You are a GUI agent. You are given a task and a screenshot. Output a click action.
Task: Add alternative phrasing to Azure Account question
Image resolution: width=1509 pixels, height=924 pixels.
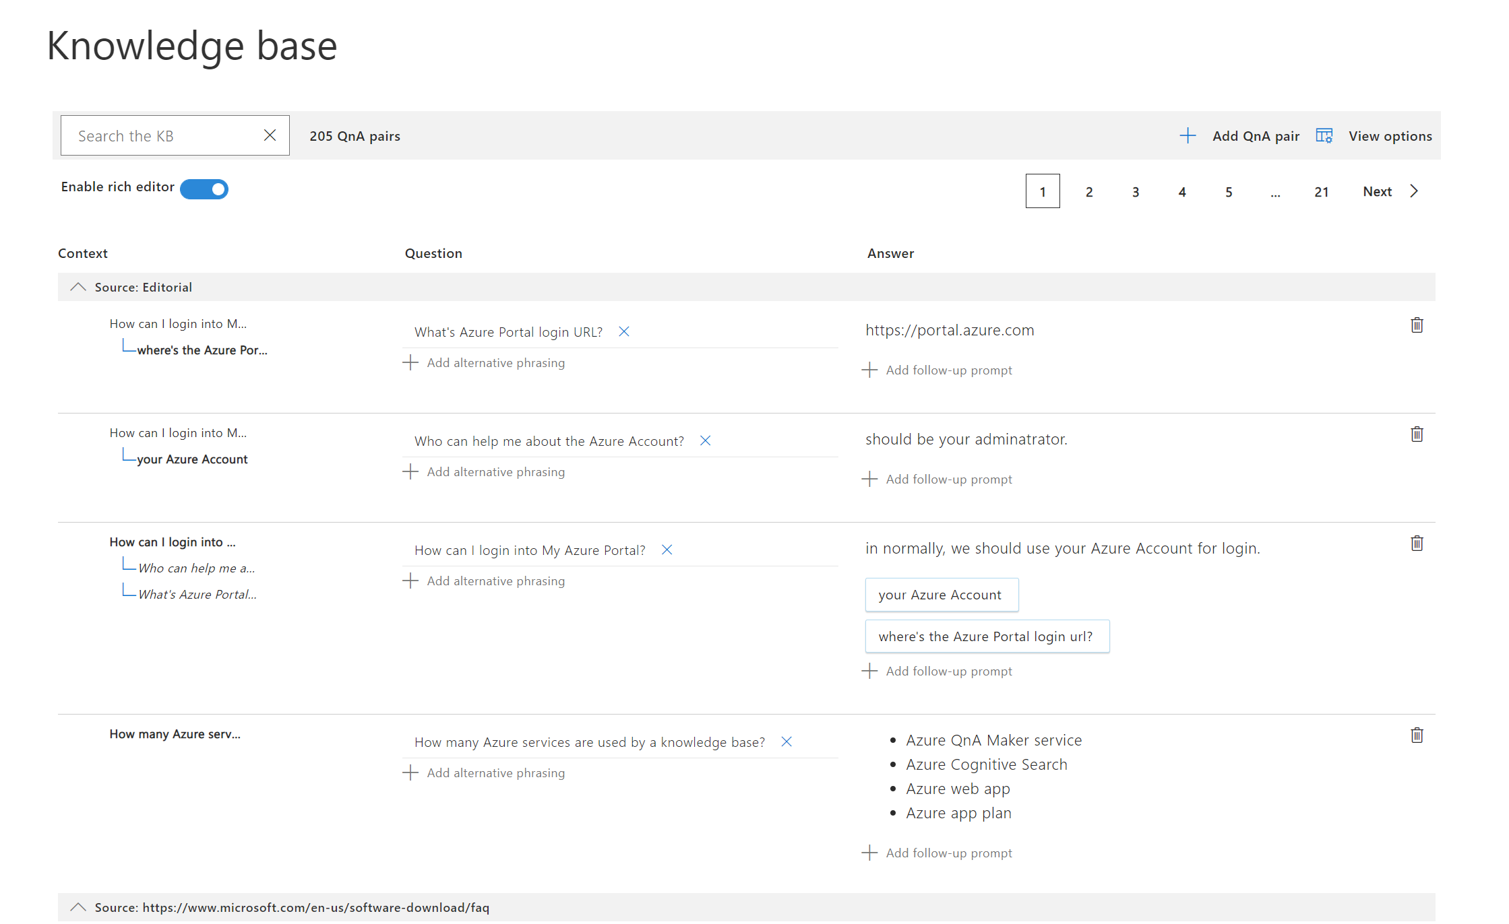point(484,472)
